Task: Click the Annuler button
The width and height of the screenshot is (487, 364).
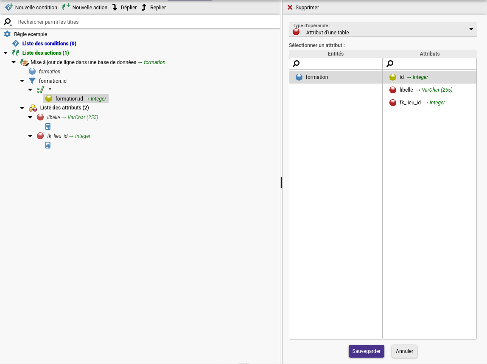Action: pyautogui.click(x=404, y=351)
